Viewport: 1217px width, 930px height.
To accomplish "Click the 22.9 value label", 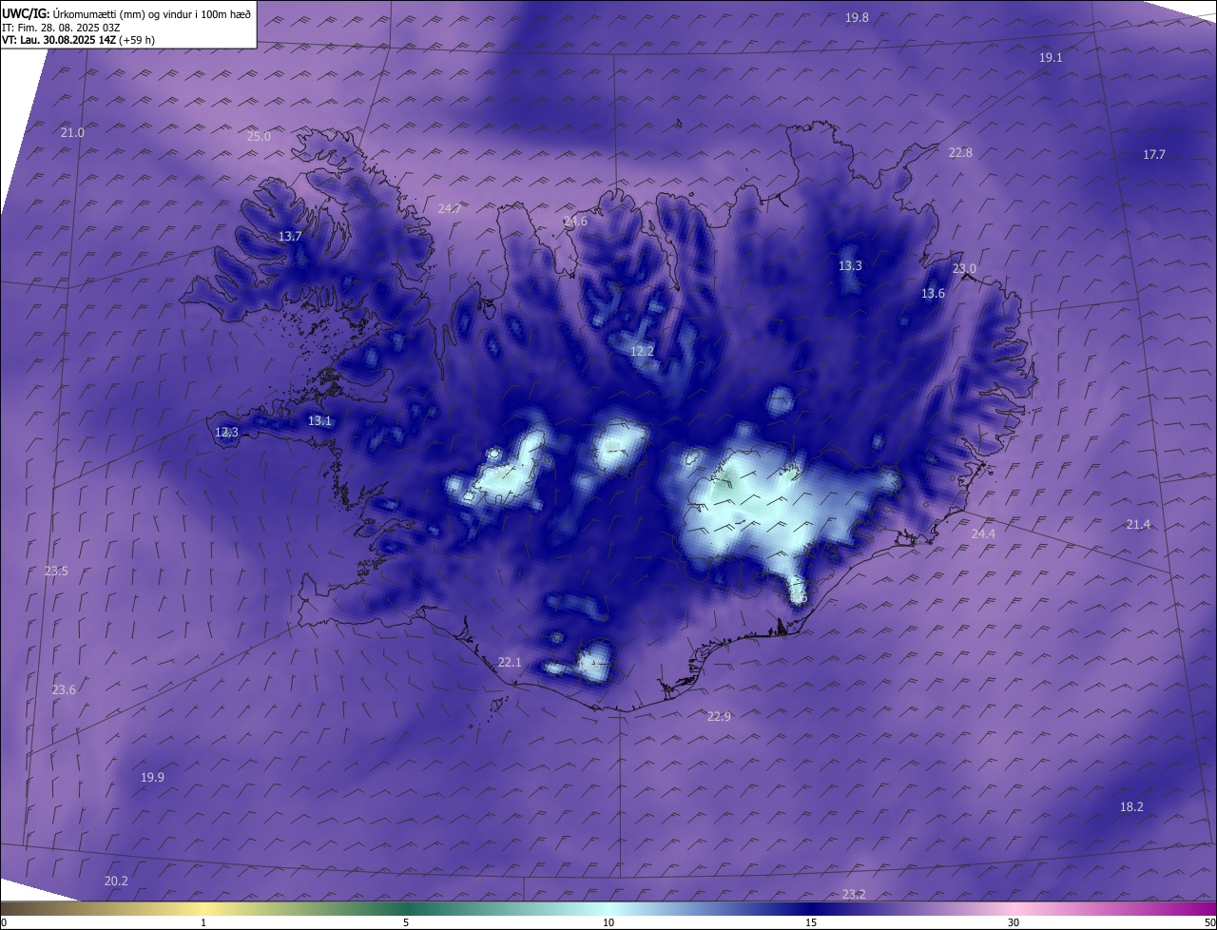I will [719, 716].
